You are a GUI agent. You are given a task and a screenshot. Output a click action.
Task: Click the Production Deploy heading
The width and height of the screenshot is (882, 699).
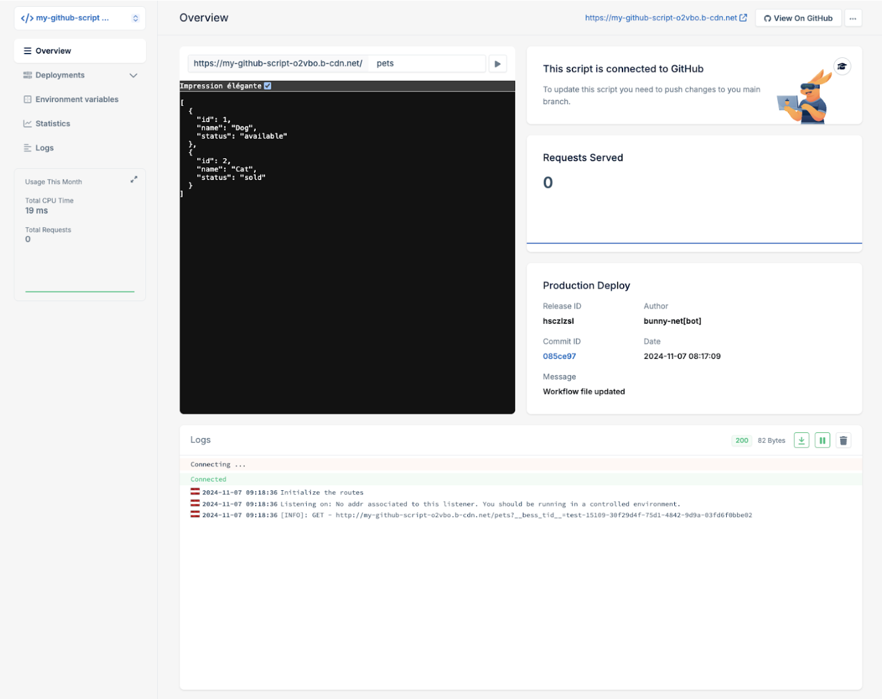(586, 285)
